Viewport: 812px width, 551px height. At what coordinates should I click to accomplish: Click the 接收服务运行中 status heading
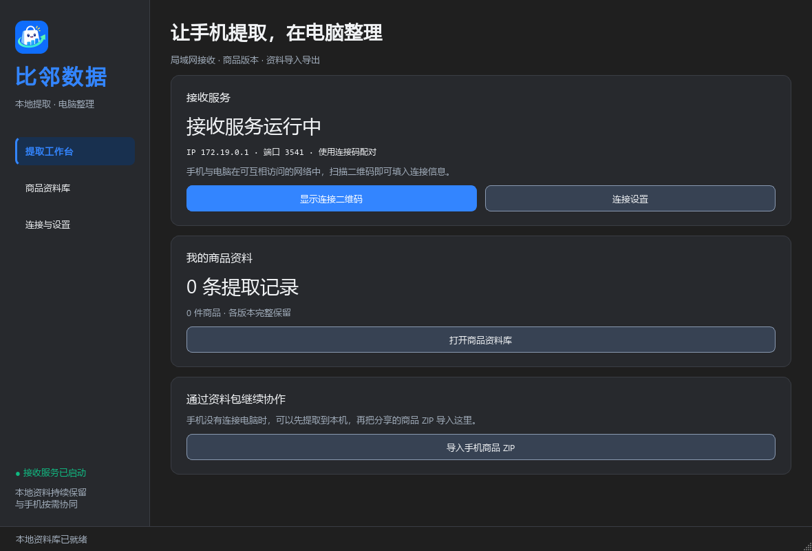pyautogui.click(x=254, y=127)
